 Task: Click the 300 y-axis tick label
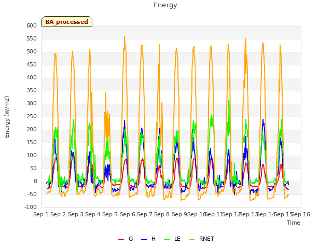(x=32, y=104)
